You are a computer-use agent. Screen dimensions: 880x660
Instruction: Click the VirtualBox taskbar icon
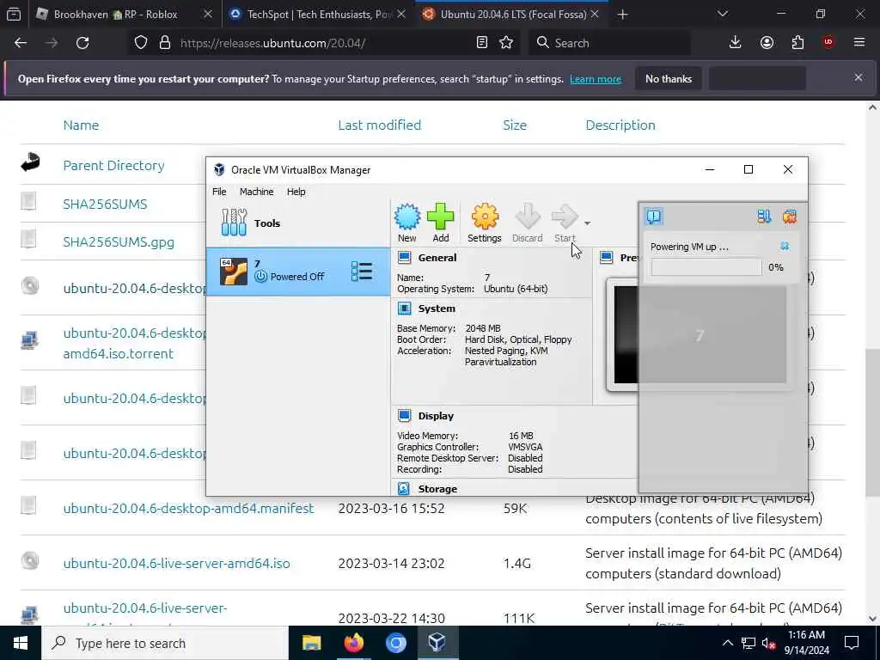pyautogui.click(x=437, y=643)
